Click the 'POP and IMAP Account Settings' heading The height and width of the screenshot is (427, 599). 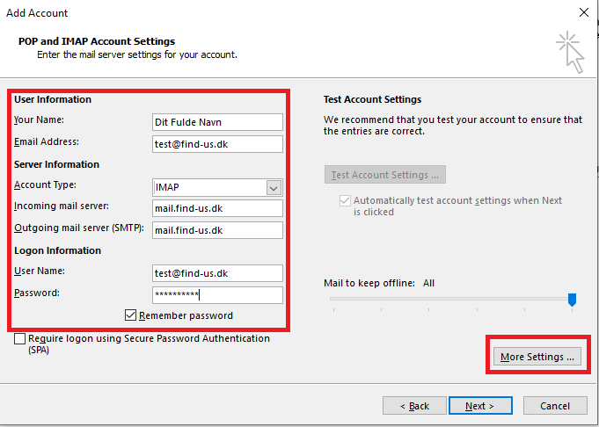pos(97,41)
